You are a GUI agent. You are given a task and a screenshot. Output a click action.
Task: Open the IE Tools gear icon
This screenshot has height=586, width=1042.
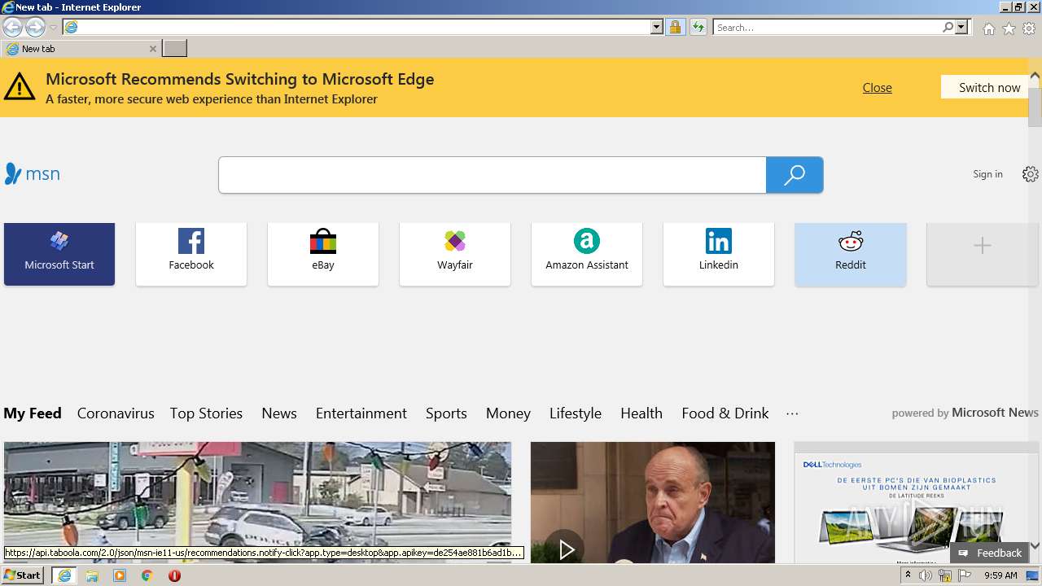(x=1029, y=28)
